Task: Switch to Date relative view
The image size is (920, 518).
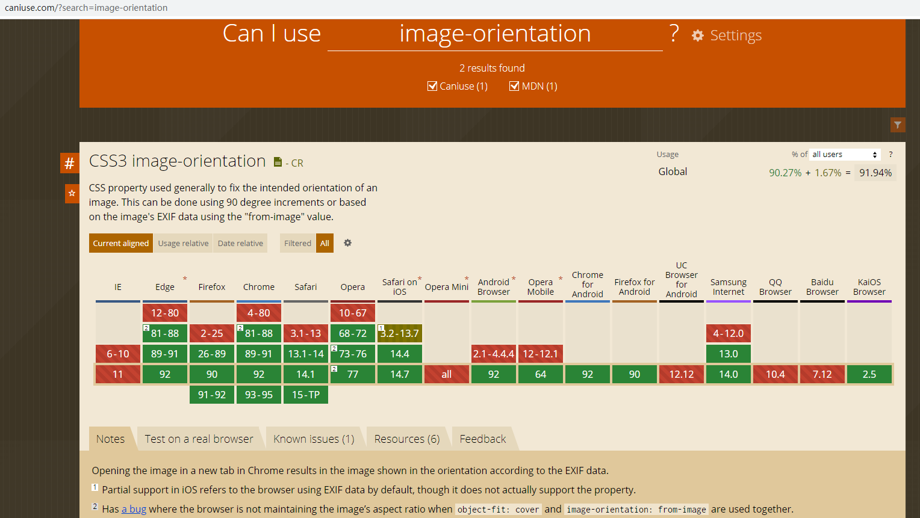Action: pos(240,243)
